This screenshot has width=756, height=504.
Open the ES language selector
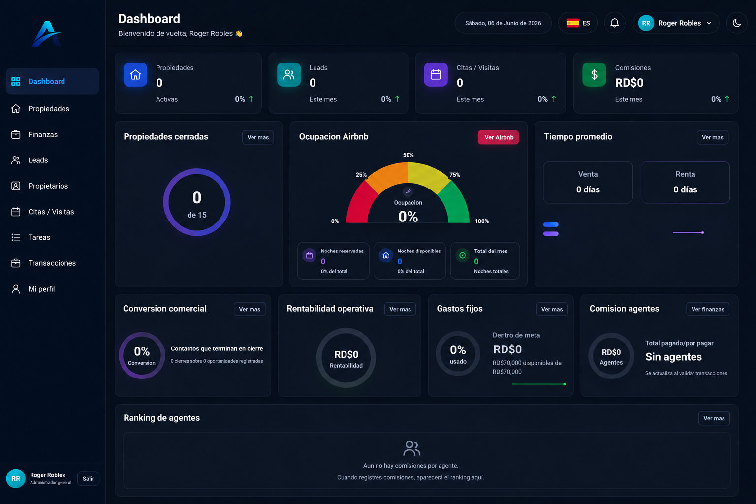click(x=578, y=23)
